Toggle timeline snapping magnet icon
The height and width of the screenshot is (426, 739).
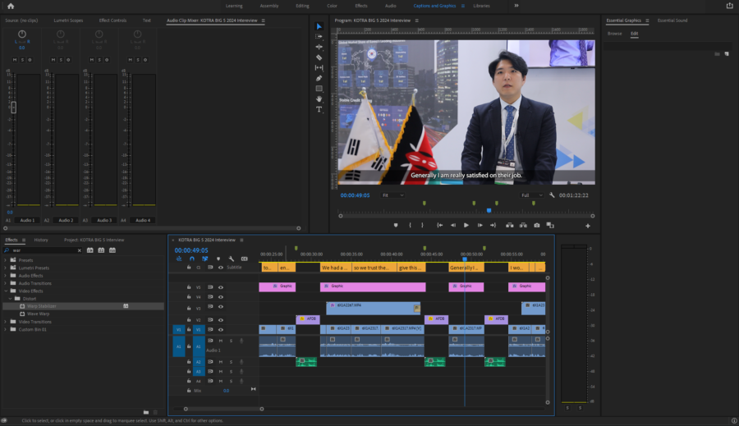point(191,259)
